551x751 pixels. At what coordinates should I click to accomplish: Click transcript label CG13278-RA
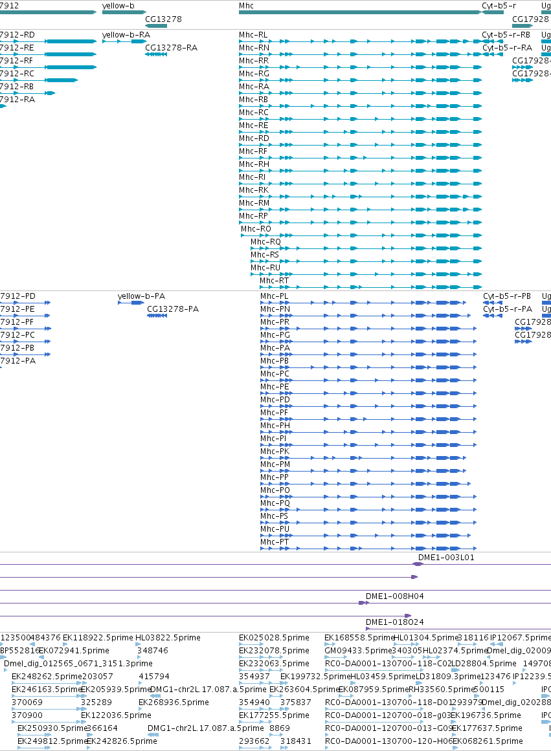171,48
